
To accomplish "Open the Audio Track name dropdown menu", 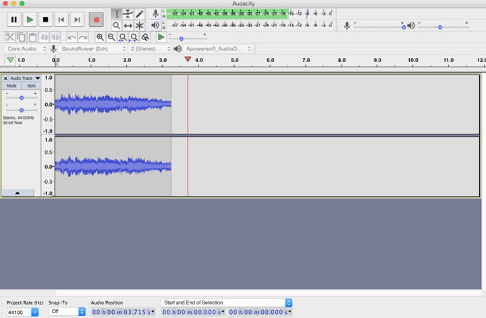I will coord(38,78).
